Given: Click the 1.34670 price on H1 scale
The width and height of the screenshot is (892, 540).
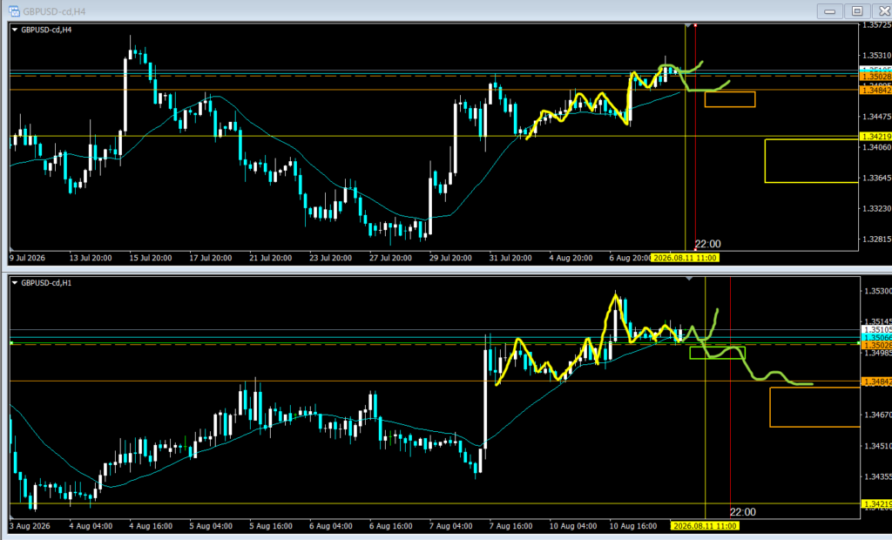Looking at the screenshot, I should click(x=877, y=415).
